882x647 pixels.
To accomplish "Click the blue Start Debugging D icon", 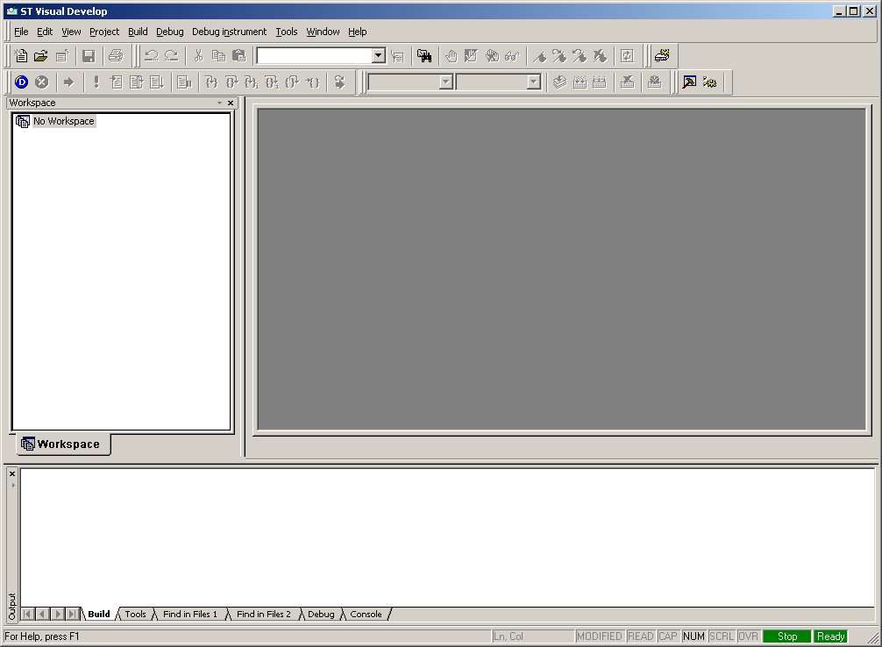I will tap(21, 82).
